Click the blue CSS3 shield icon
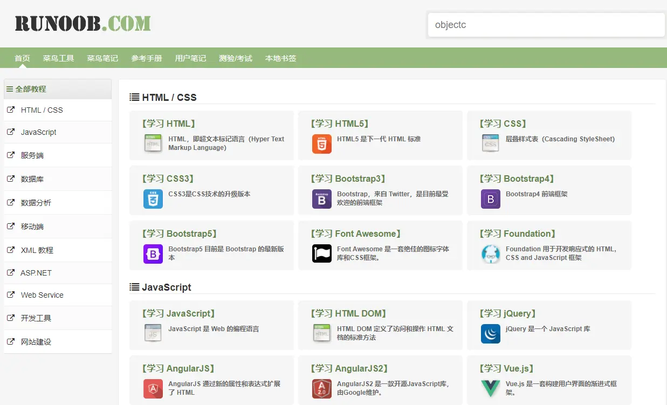 click(x=153, y=199)
